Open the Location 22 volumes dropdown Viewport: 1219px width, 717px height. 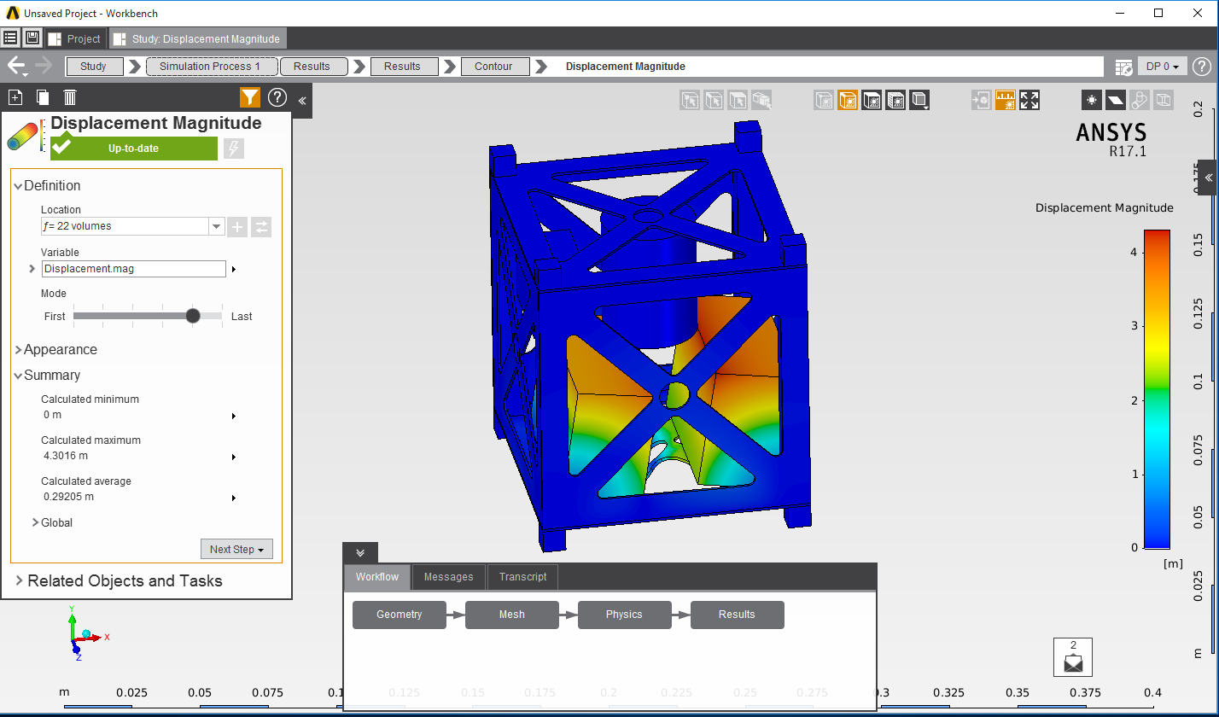217,226
